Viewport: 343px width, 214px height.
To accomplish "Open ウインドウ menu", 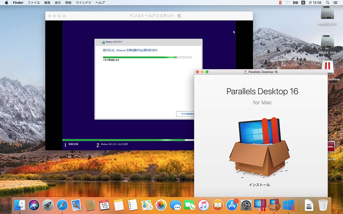I will point(83,3).
